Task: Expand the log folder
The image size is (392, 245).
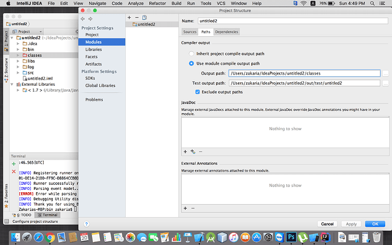Action: click(x=18, y=67)
